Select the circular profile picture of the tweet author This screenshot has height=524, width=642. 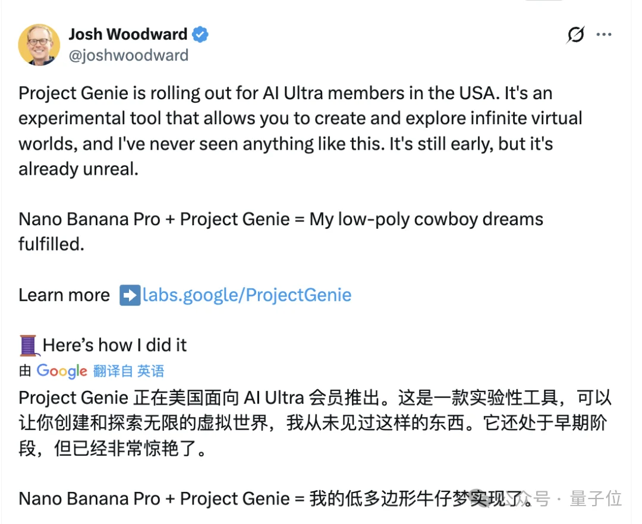pos(39,45)
